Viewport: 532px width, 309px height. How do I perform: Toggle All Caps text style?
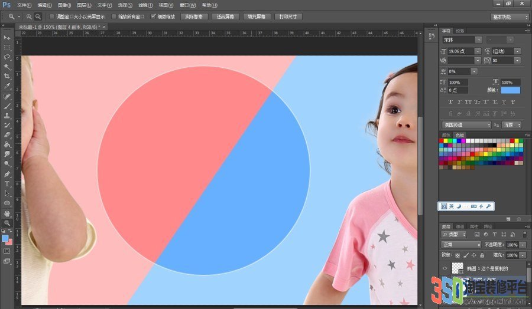pos(468,102)
